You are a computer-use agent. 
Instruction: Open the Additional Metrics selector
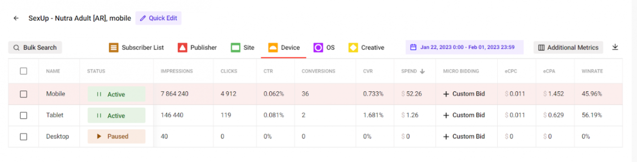click(x=568, y=47)
